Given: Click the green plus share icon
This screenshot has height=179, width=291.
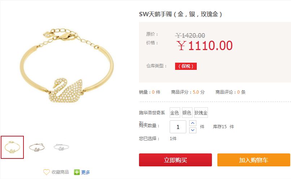Looking at the screenshot, I should click(77, 172).
